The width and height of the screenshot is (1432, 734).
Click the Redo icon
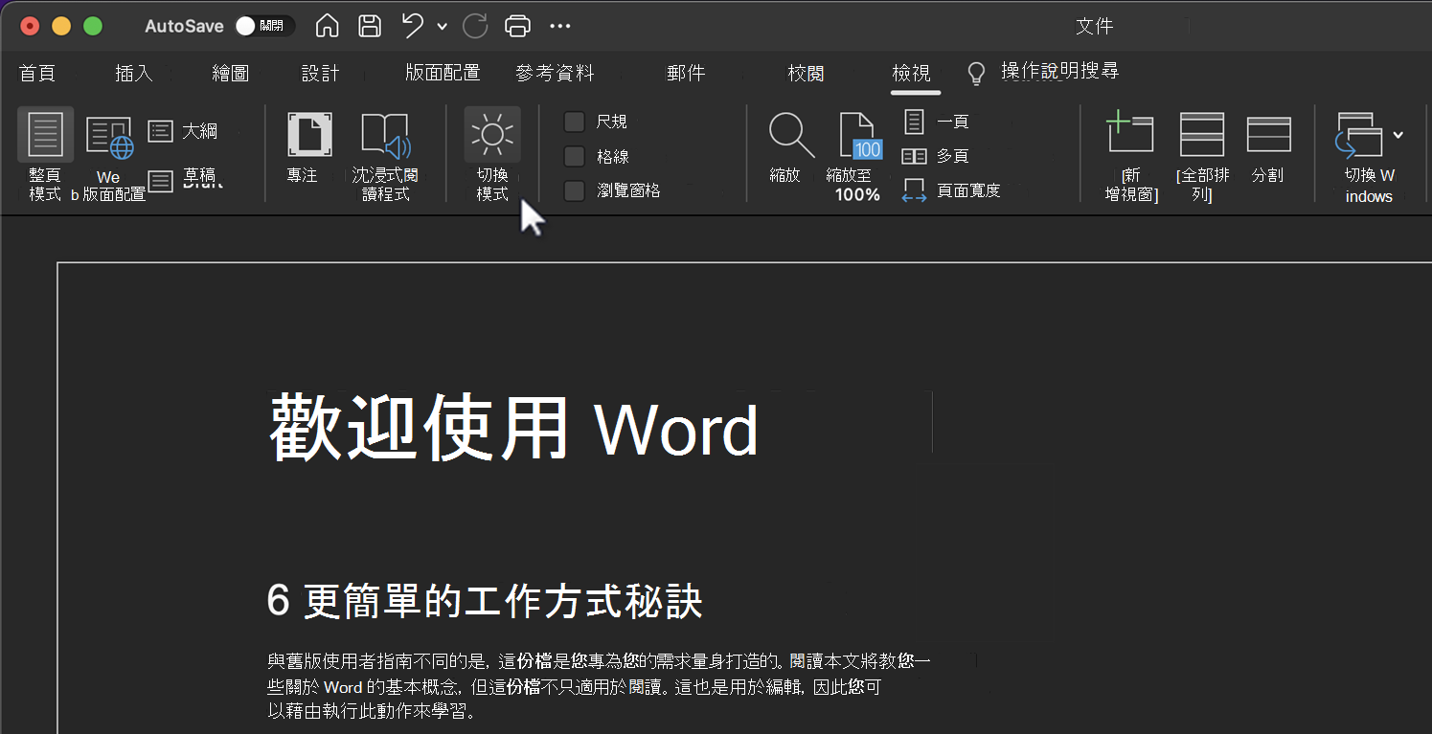[475, 26]
